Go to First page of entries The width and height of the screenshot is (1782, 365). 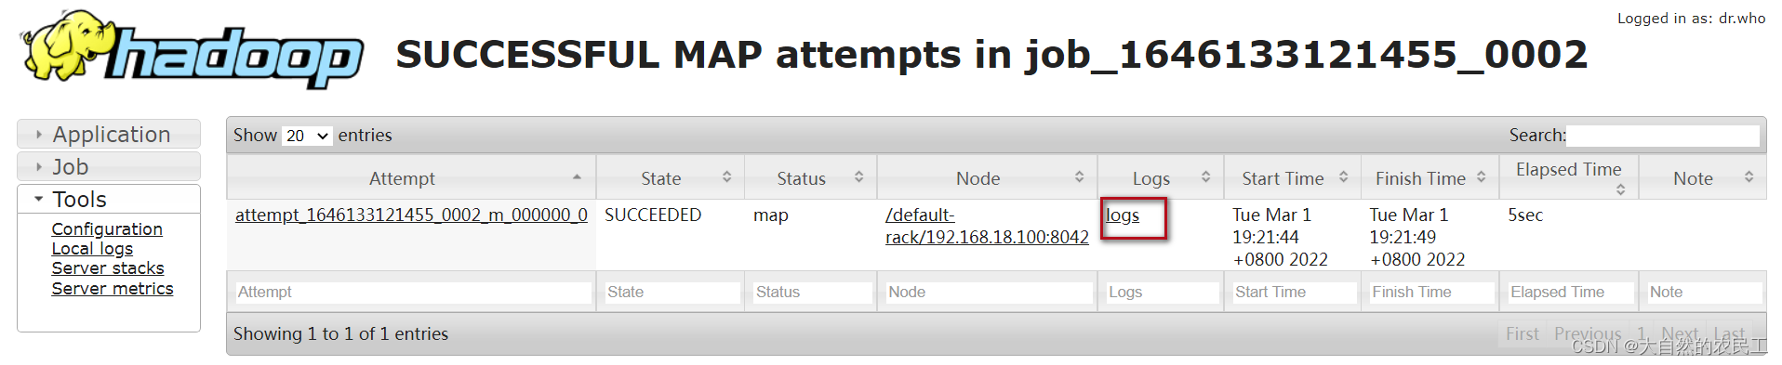tap(1523, 333)
